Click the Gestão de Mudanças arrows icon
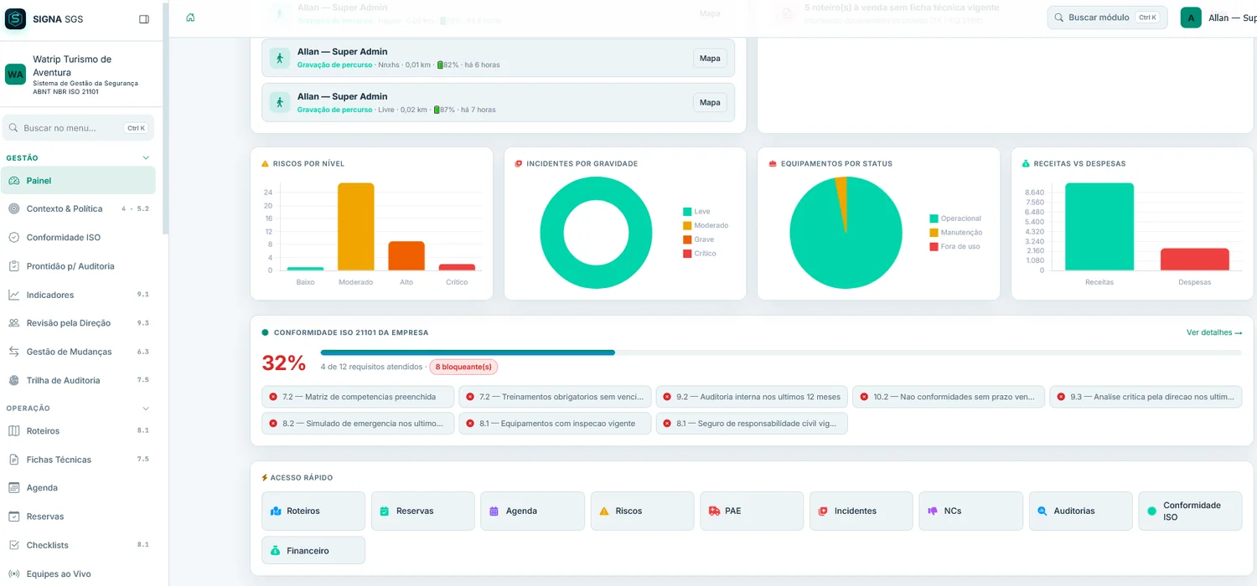This screenshot has width=1257, height=586. click(x=14, y=352)
